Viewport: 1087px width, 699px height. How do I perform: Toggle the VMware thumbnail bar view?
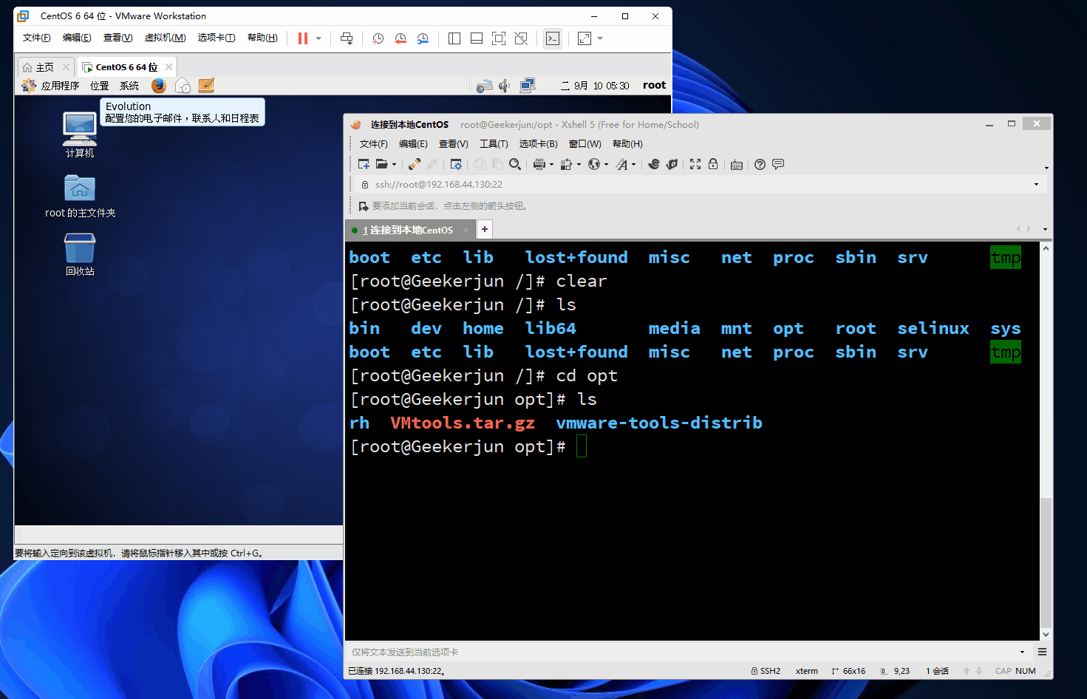click(477, 38)
